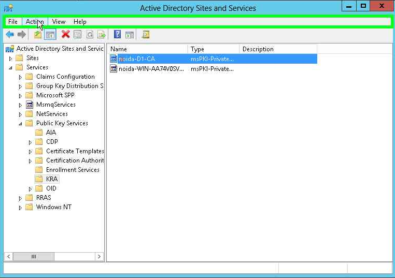
Task: Open Help via question mark icon
Action: tap(117, 34)
